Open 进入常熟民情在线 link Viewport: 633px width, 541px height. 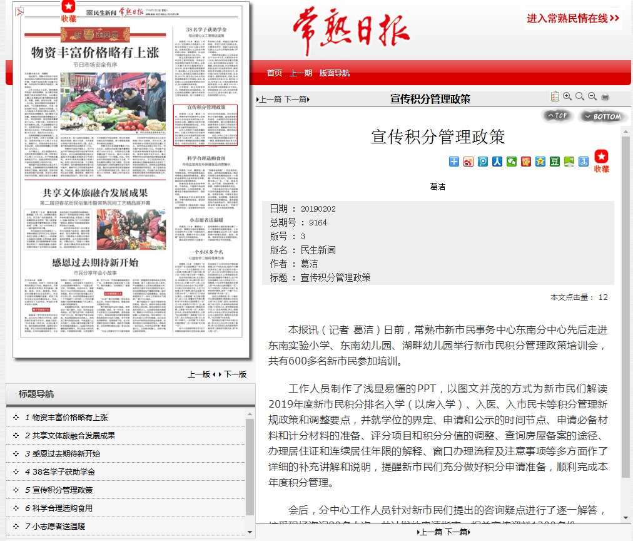pos(573,18)
